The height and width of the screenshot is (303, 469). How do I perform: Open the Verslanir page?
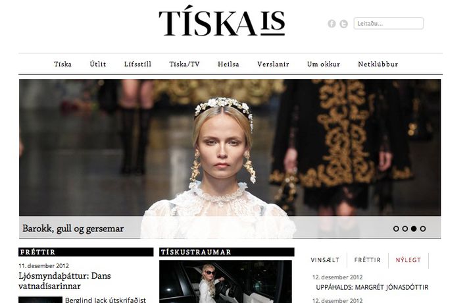click(x=273, y=64)
